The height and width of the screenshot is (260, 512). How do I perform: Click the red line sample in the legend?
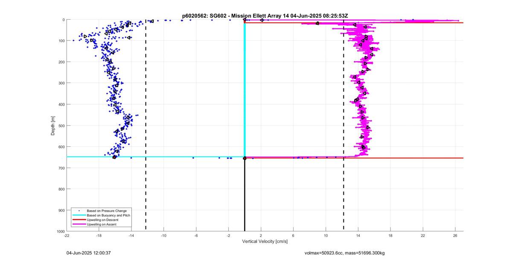point(79,220)
